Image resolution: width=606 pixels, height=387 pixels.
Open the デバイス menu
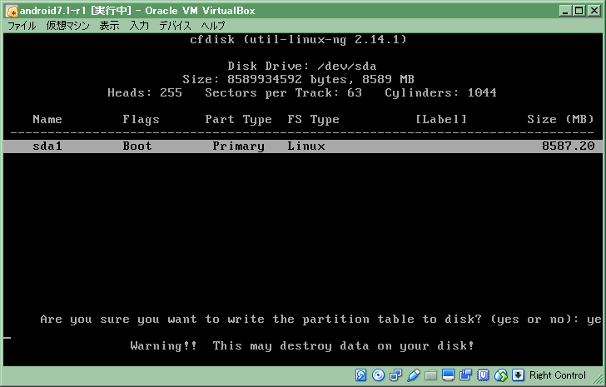point(176,26)
